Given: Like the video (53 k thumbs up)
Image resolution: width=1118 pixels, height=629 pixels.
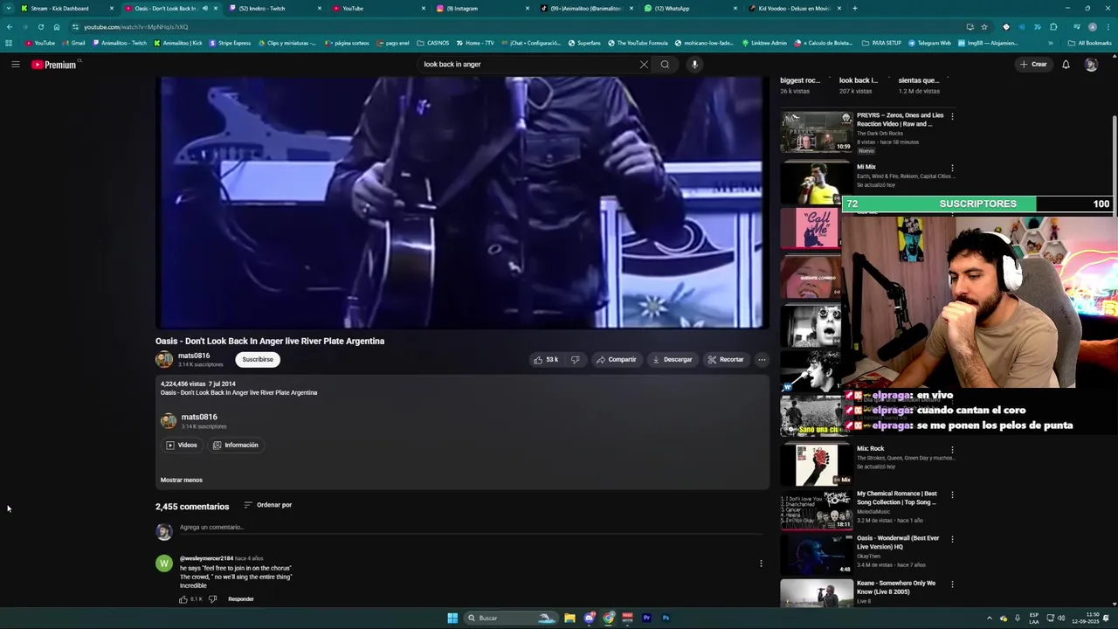Looking at the screenshot, I should click(x=546, y=359).
